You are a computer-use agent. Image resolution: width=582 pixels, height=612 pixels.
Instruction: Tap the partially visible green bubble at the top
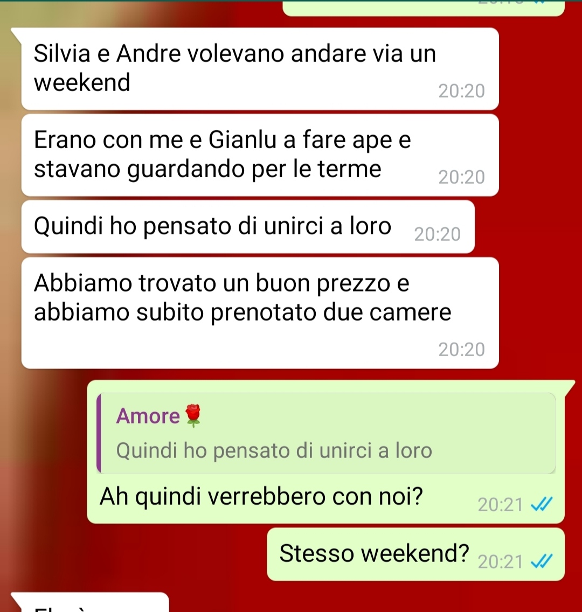tap(424, 8)
